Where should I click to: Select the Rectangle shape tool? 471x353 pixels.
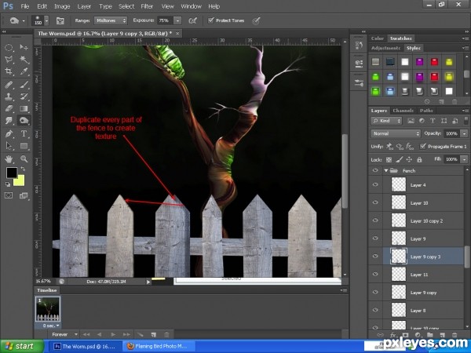24,146
